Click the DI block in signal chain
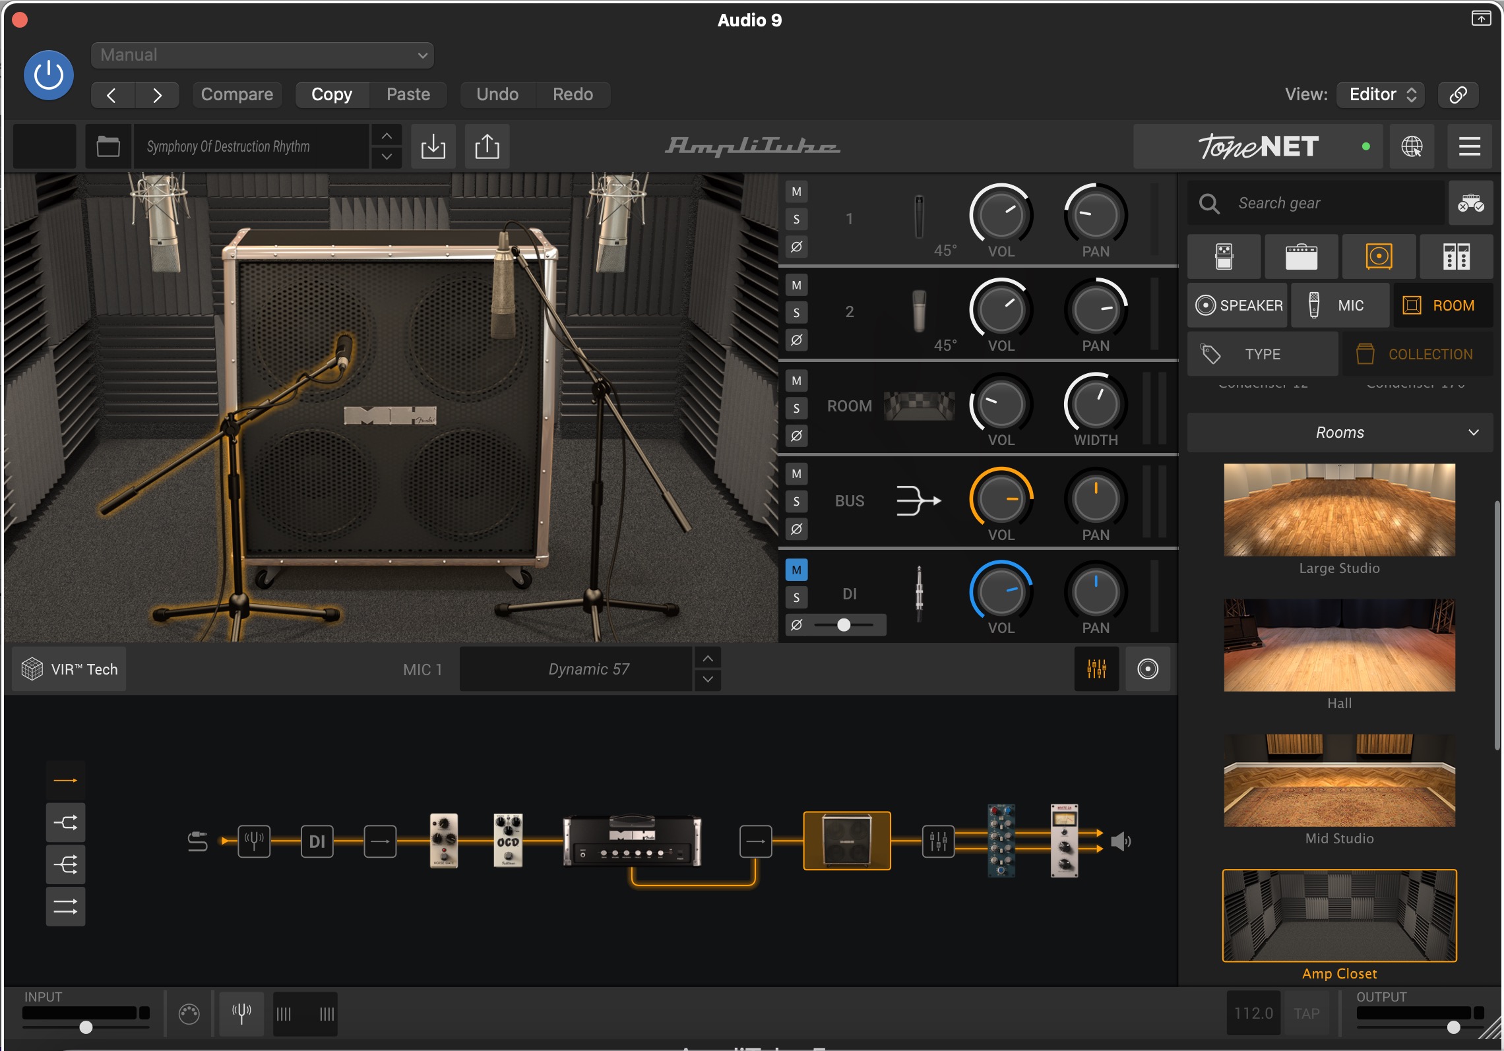This screenshot has height=1051, width=1504. coord(317,841)
